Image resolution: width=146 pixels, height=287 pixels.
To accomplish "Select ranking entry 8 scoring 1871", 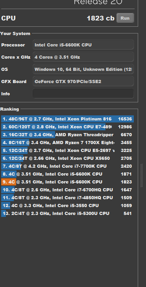I will click(68, 174).
